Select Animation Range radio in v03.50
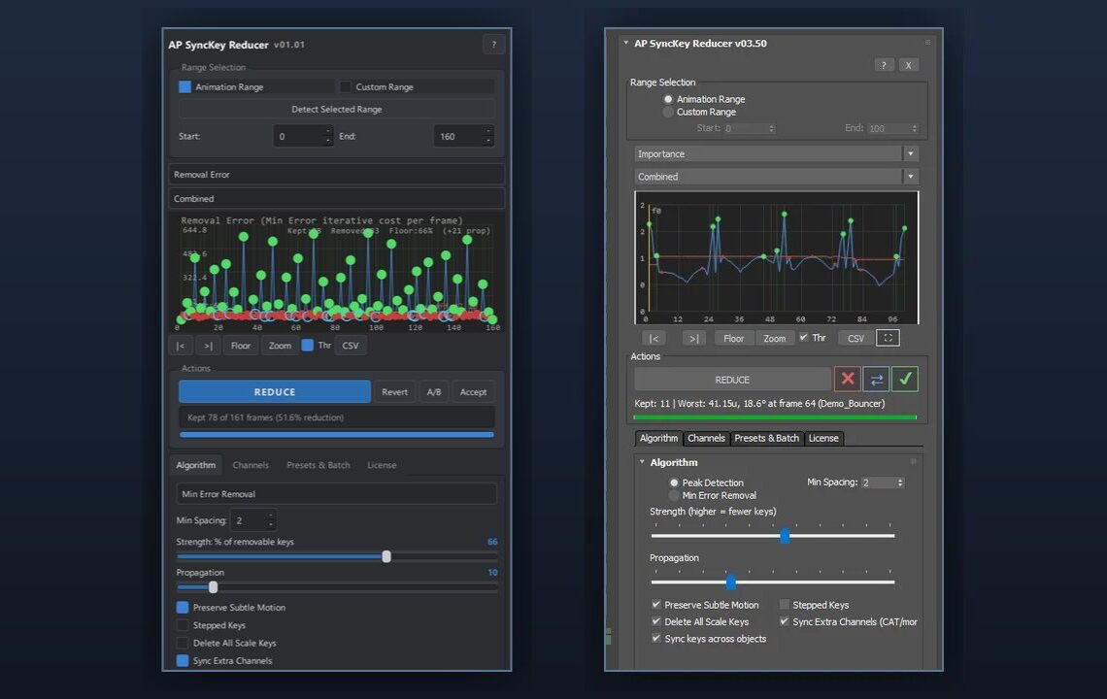 click(x=668, y=99)
